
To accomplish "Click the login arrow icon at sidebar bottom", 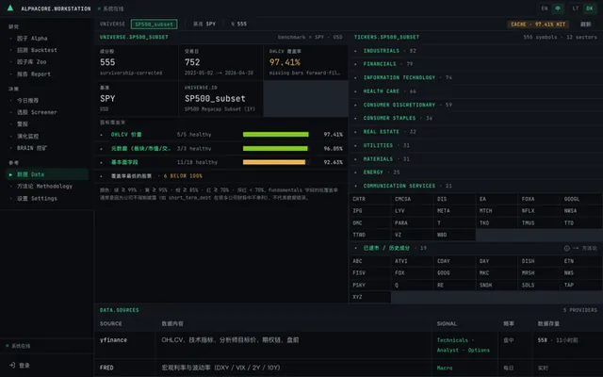I will 12,365.
